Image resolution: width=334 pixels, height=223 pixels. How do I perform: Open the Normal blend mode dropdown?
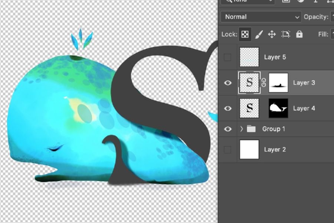(261, 17)
